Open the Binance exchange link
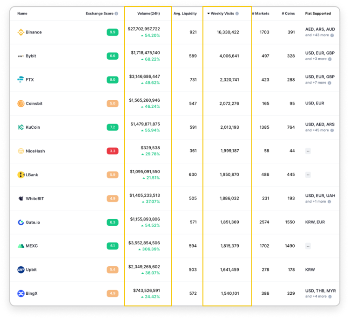The width and height of the screenshot is (350, 319). [34, 32]
